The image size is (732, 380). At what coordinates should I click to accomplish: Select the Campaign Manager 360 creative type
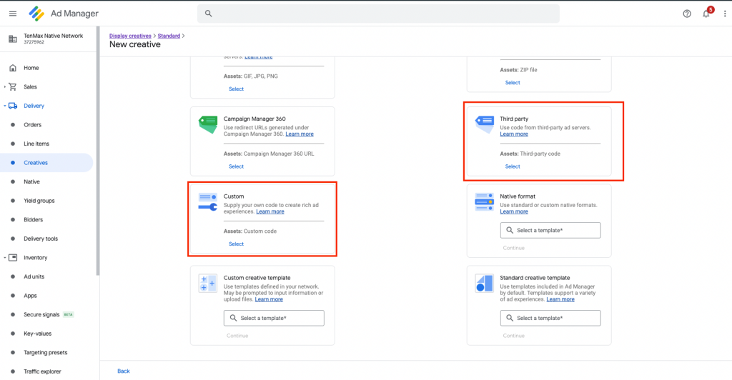pos(236,166)
